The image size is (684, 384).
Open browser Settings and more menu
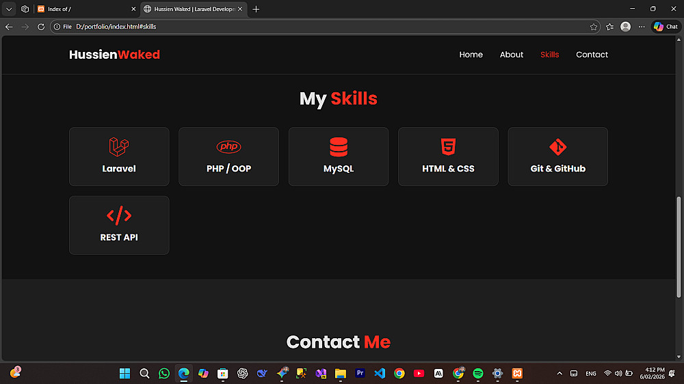click(642, 27)
